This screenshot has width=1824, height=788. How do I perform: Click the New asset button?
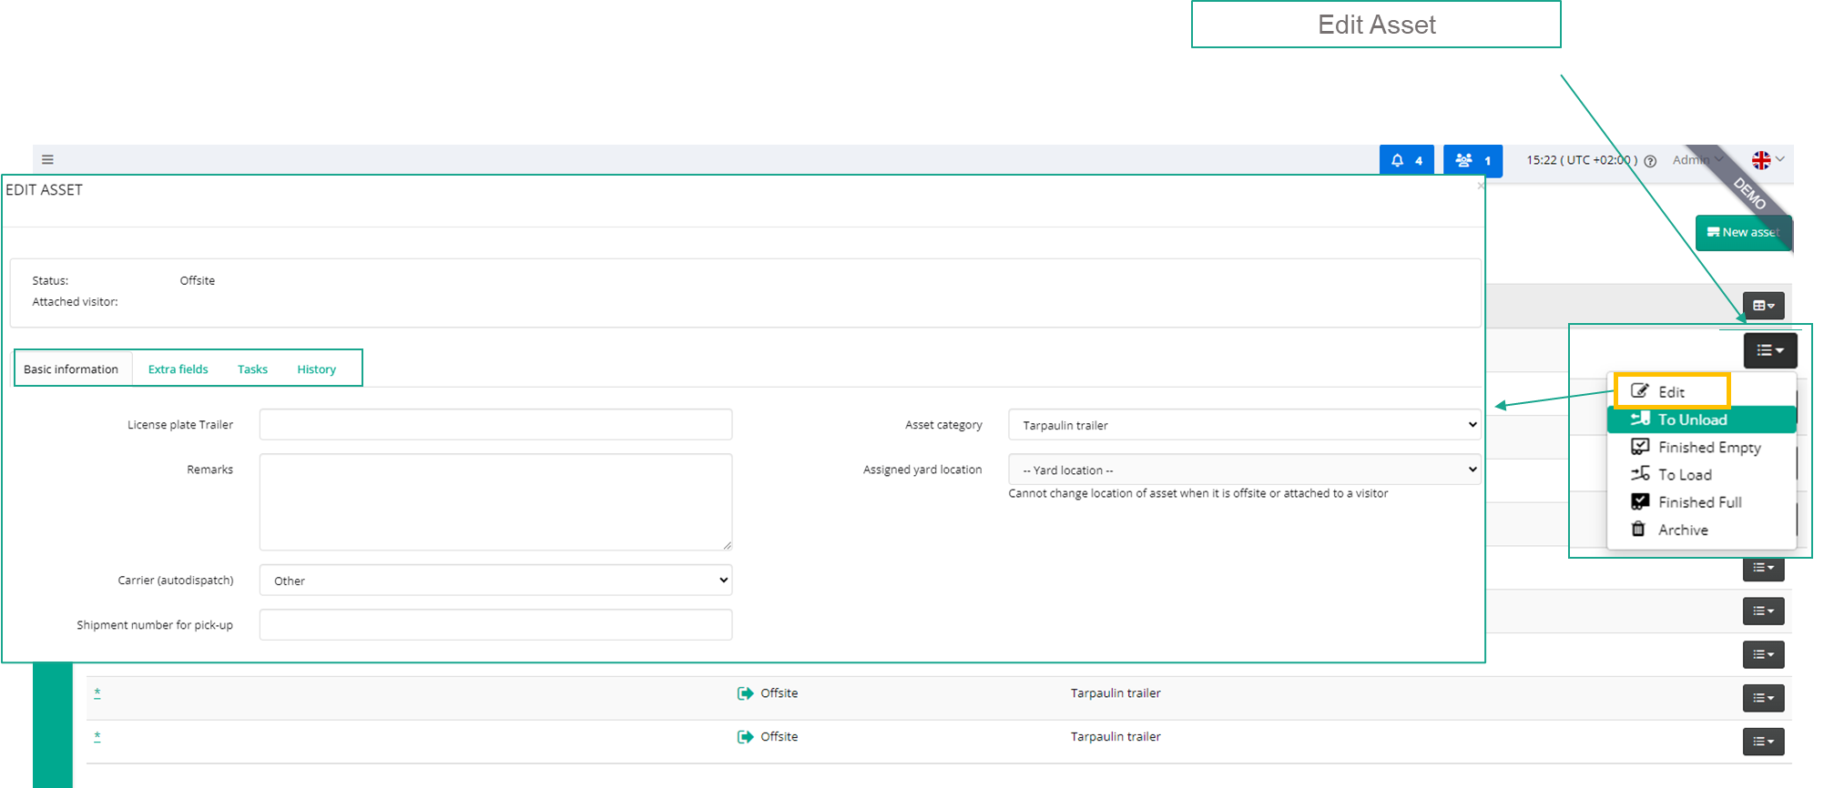pyautogui.click(x=1743, y=232)
